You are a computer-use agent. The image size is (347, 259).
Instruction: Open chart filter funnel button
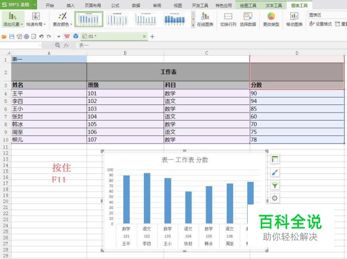pos(275,185)
